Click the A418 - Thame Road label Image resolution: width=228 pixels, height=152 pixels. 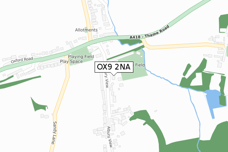(x=149, y=32)
